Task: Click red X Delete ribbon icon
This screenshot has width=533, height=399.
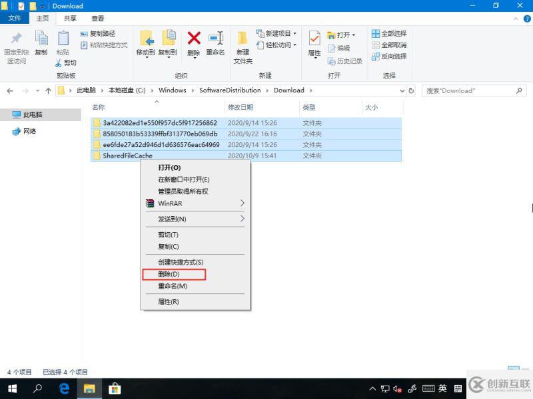Action: tap(194, 38)
